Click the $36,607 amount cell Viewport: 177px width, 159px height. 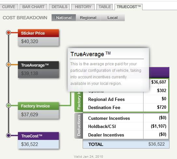[158, 82]
